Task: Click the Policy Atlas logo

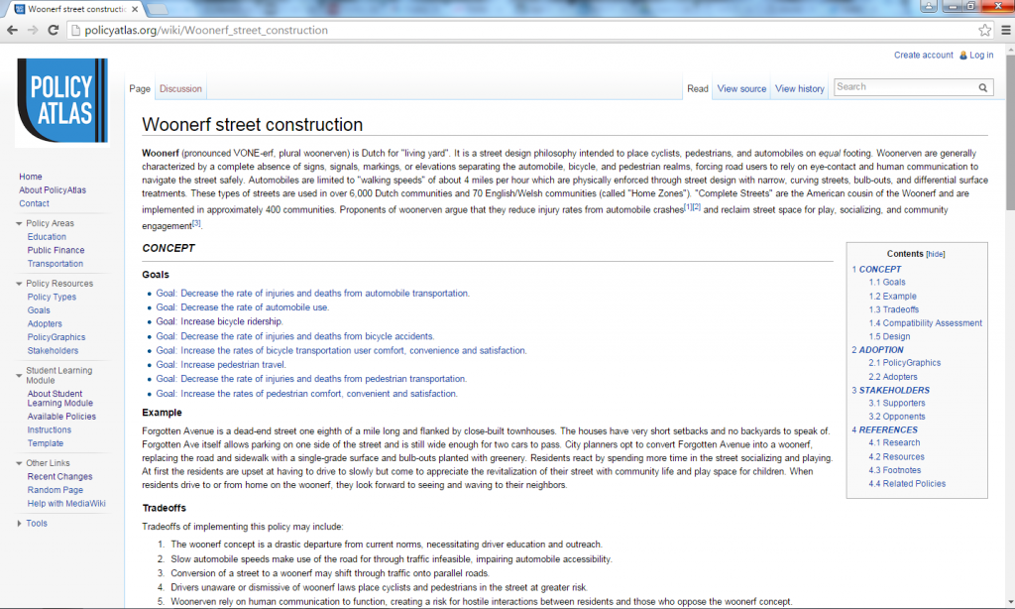Action: 61,100
